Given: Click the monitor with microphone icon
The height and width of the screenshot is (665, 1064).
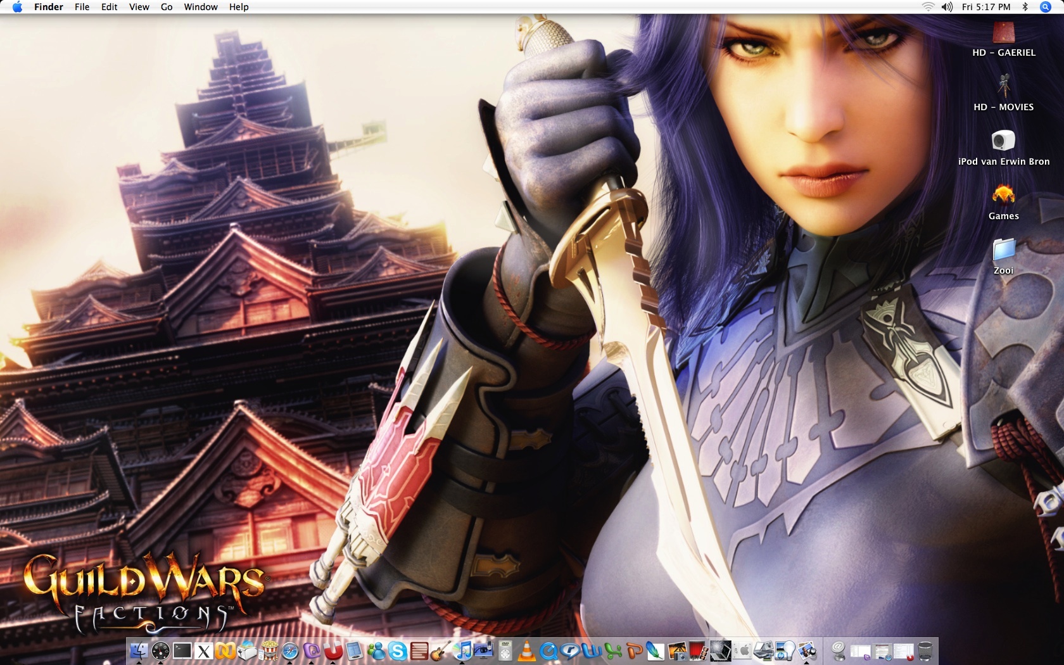Looking at the screenshot, I should pyautogui.click(x=484, y=650).
